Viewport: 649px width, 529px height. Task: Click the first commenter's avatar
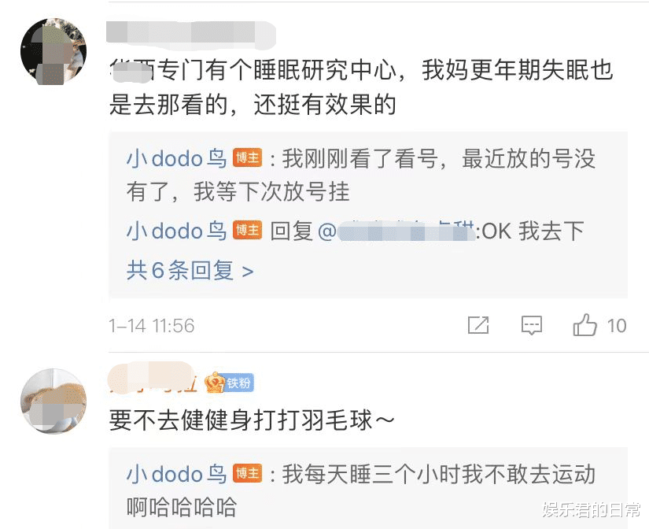coord(53,52)
